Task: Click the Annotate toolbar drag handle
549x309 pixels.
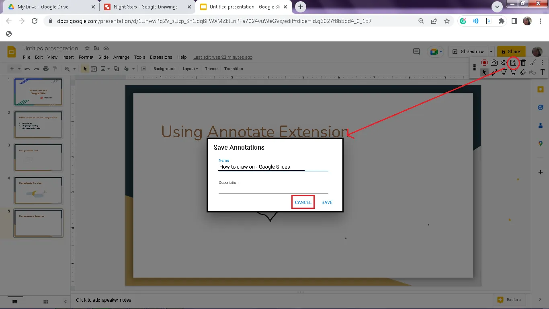Action: 475,68
